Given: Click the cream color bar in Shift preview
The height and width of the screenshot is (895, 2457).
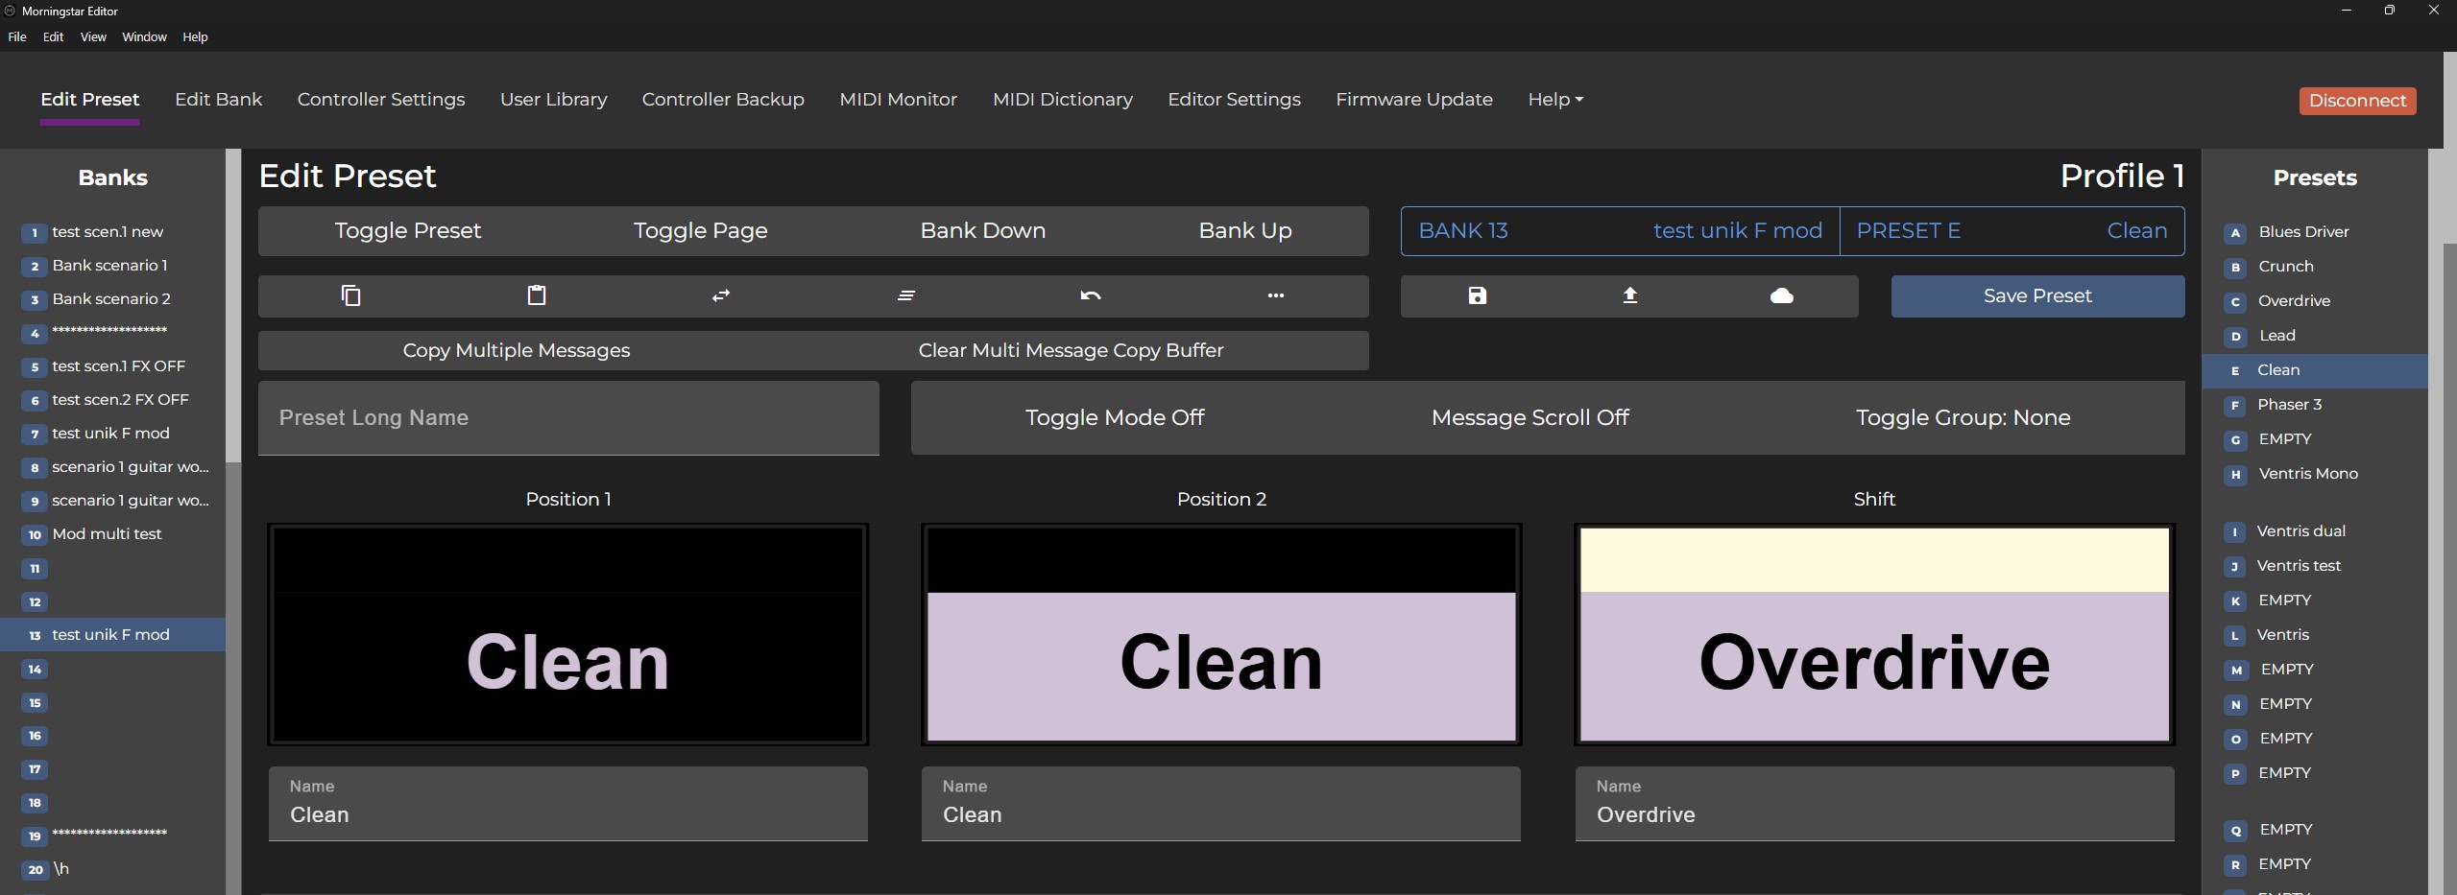Looking at the screenshot, I should coord(1873,560).
